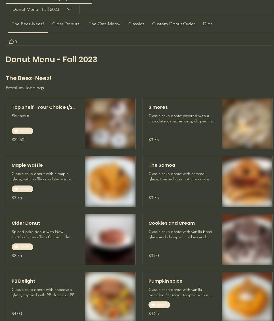Image resolution: width=274 pixels, height=321 pixels.
Task: Open the Classics tab
Action: tap(136, 24)
